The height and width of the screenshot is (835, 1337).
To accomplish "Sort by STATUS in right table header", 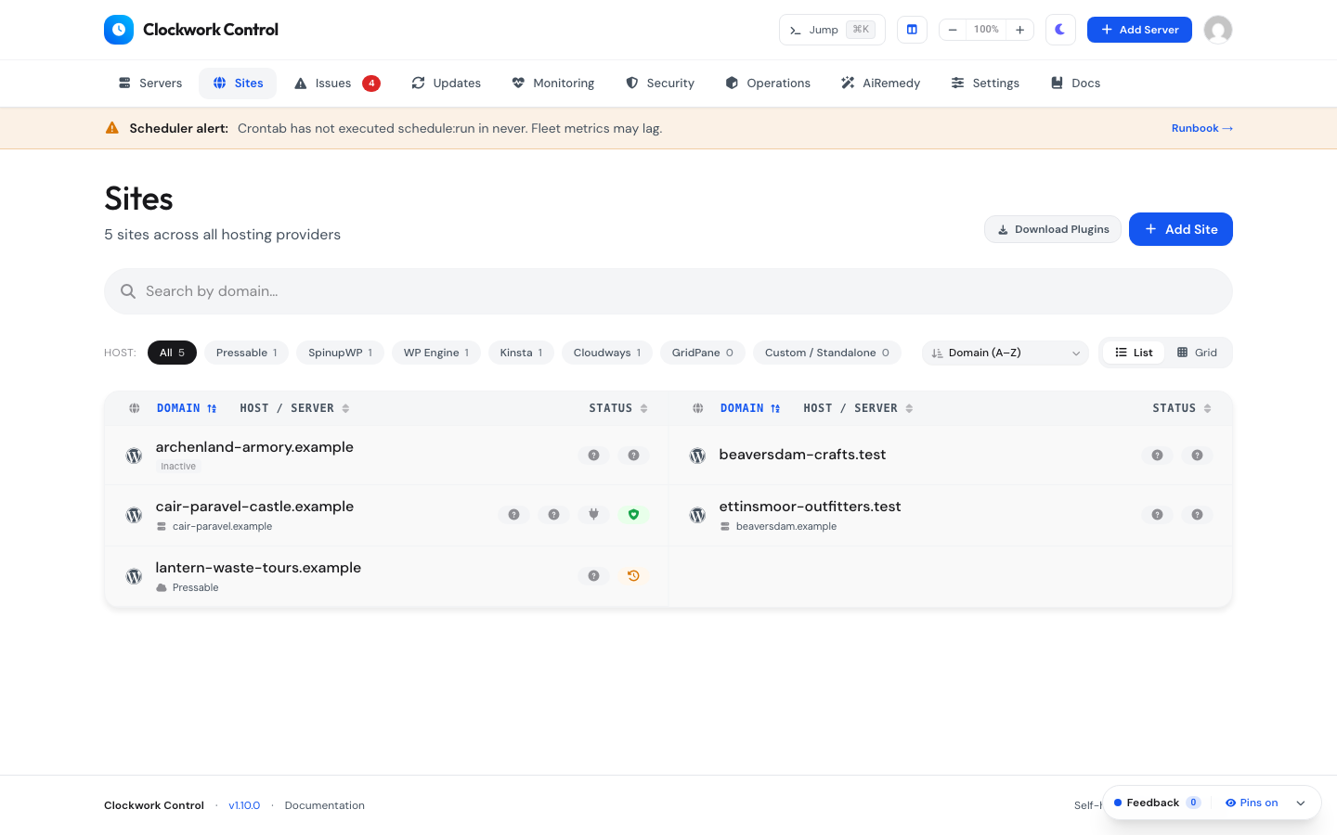I will pyautogui.click(x=1182, y=408).
